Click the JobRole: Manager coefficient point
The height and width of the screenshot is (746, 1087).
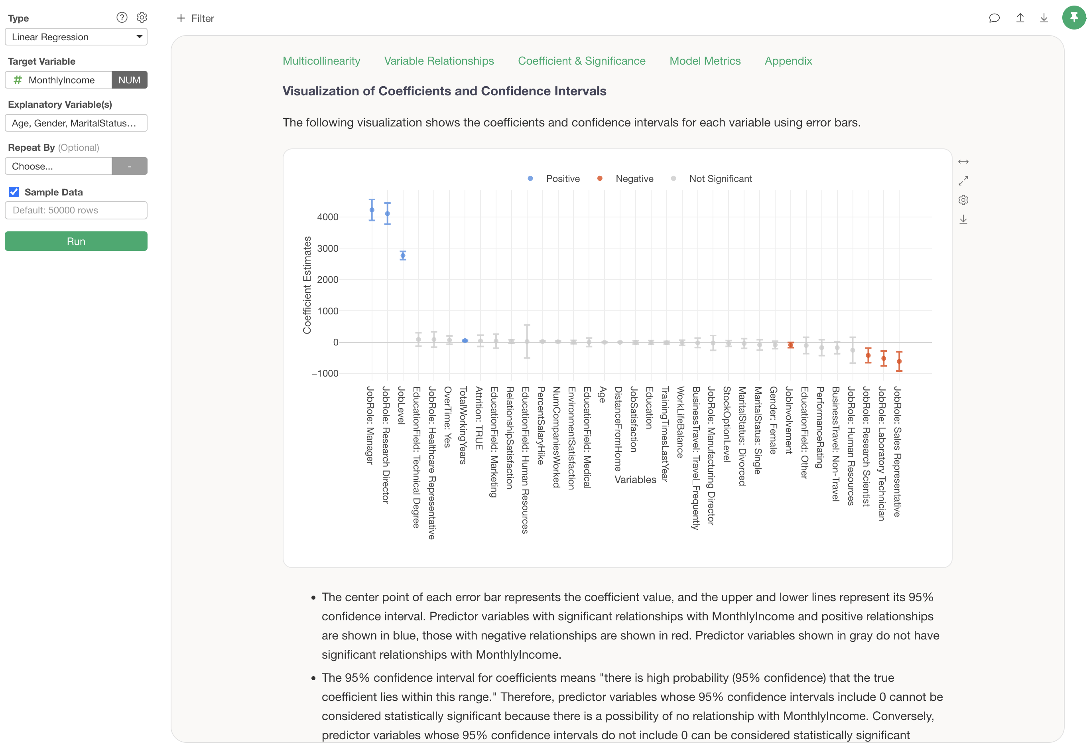pos(372,210)
